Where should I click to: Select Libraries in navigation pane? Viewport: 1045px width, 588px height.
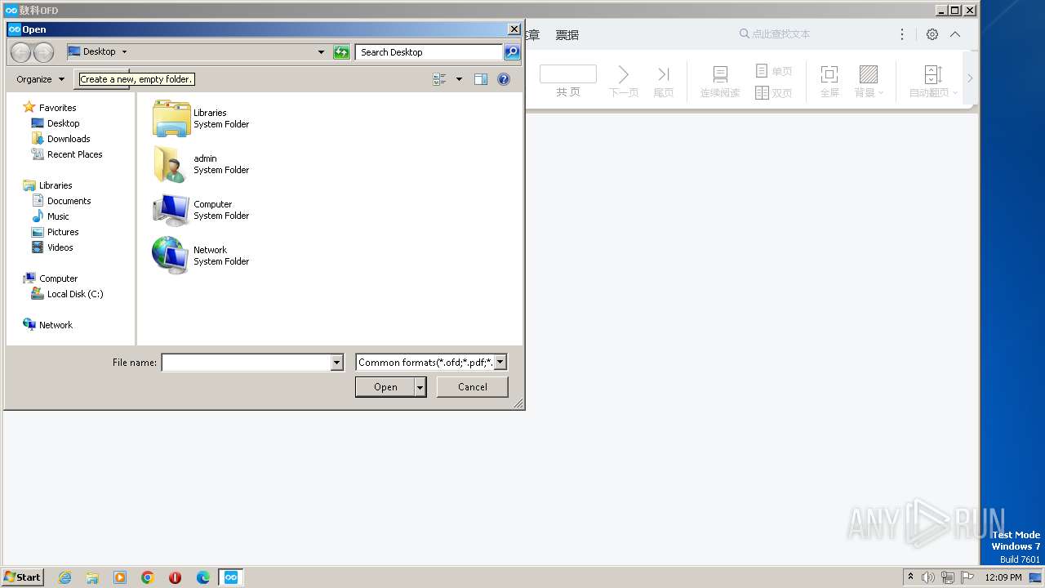tap(56, 185)
